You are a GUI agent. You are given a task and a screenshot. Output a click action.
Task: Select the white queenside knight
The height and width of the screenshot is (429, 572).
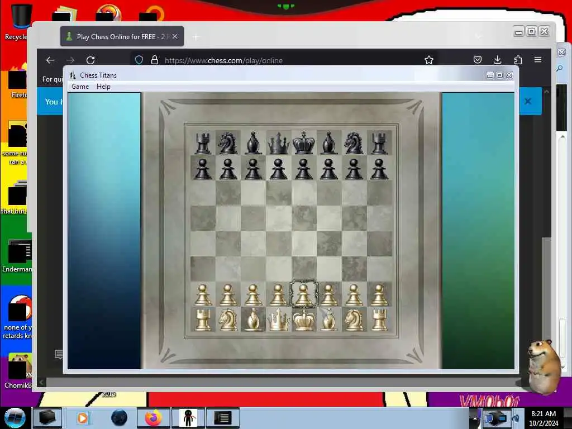pos(228,320)
